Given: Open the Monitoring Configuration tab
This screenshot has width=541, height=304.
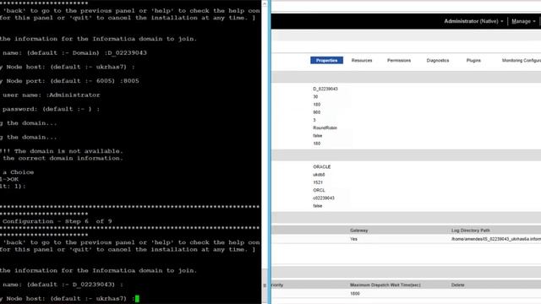Looking at the screenshot, I should pyautogui.click(x=522, y=60).
